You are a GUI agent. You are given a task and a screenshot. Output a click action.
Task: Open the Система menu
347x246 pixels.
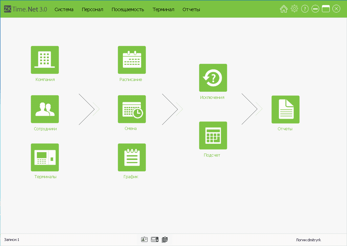click(64, 9)
